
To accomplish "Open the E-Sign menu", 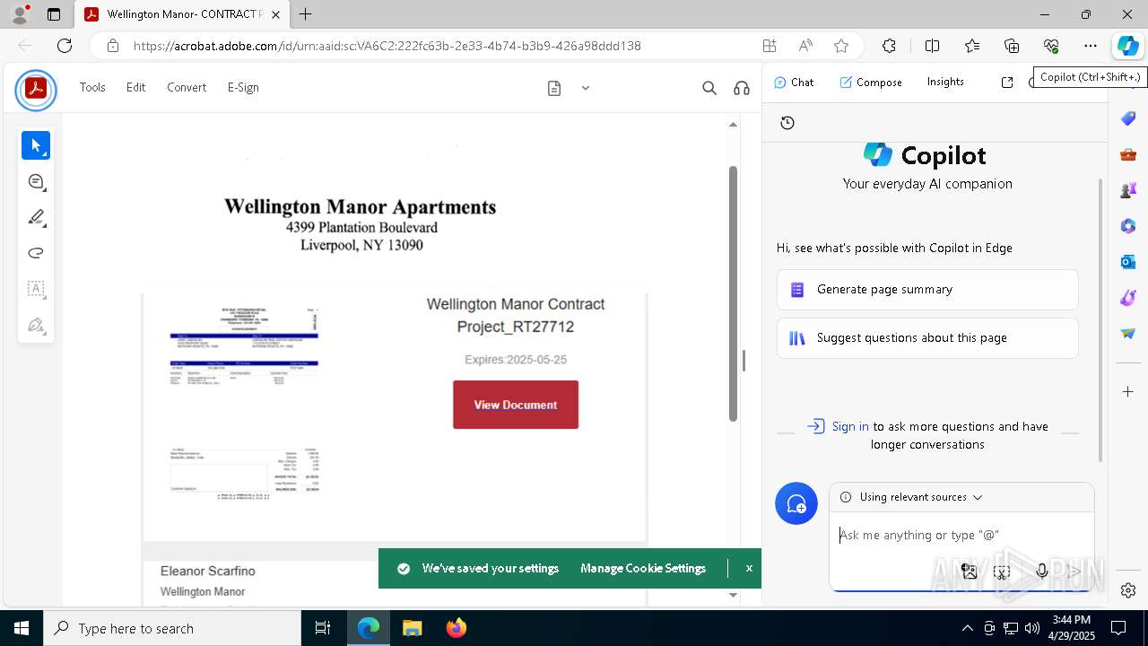I will pyautogui.click(x=243, y=87).
